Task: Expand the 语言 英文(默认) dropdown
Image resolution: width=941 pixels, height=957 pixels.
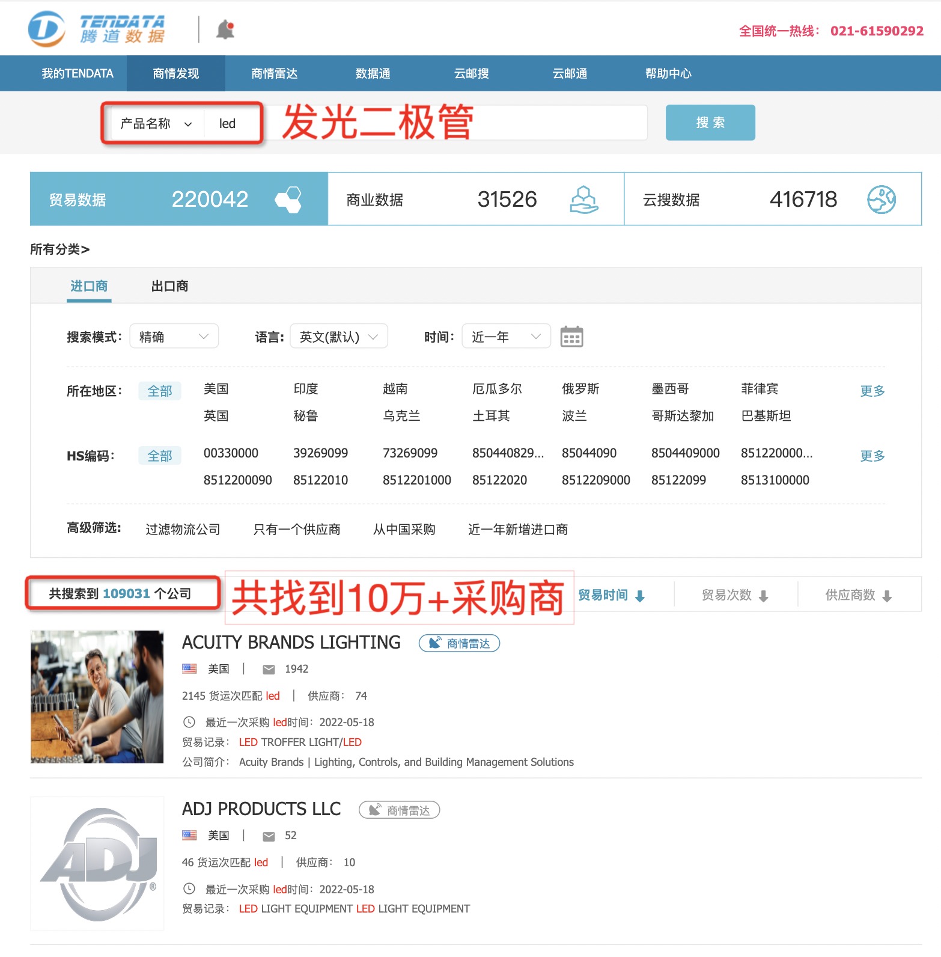Action: [339, 337]
